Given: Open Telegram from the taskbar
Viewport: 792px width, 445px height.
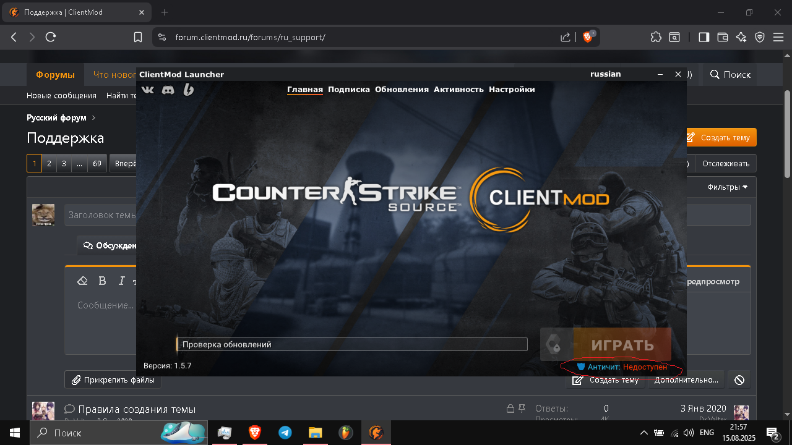Looking at the screenshot, I should [285, 433].
